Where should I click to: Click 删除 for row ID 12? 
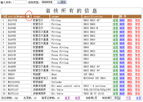(x=130, y=63)
